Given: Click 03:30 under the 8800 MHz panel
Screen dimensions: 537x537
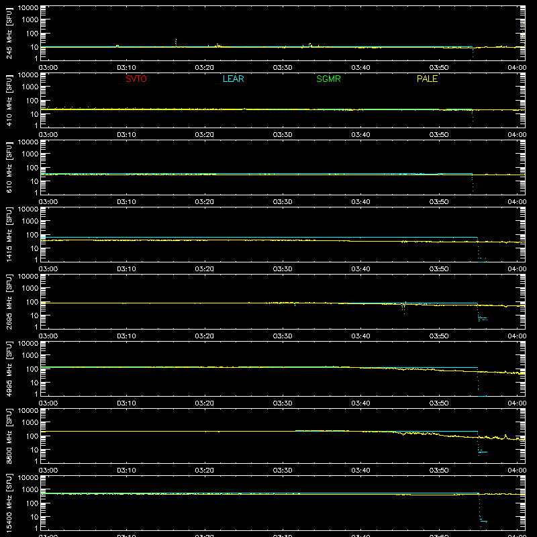Looking at the screenshot, I should (x=283, y=471).
